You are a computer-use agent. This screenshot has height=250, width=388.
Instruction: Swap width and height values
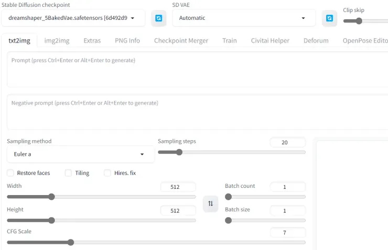point(210,203)
